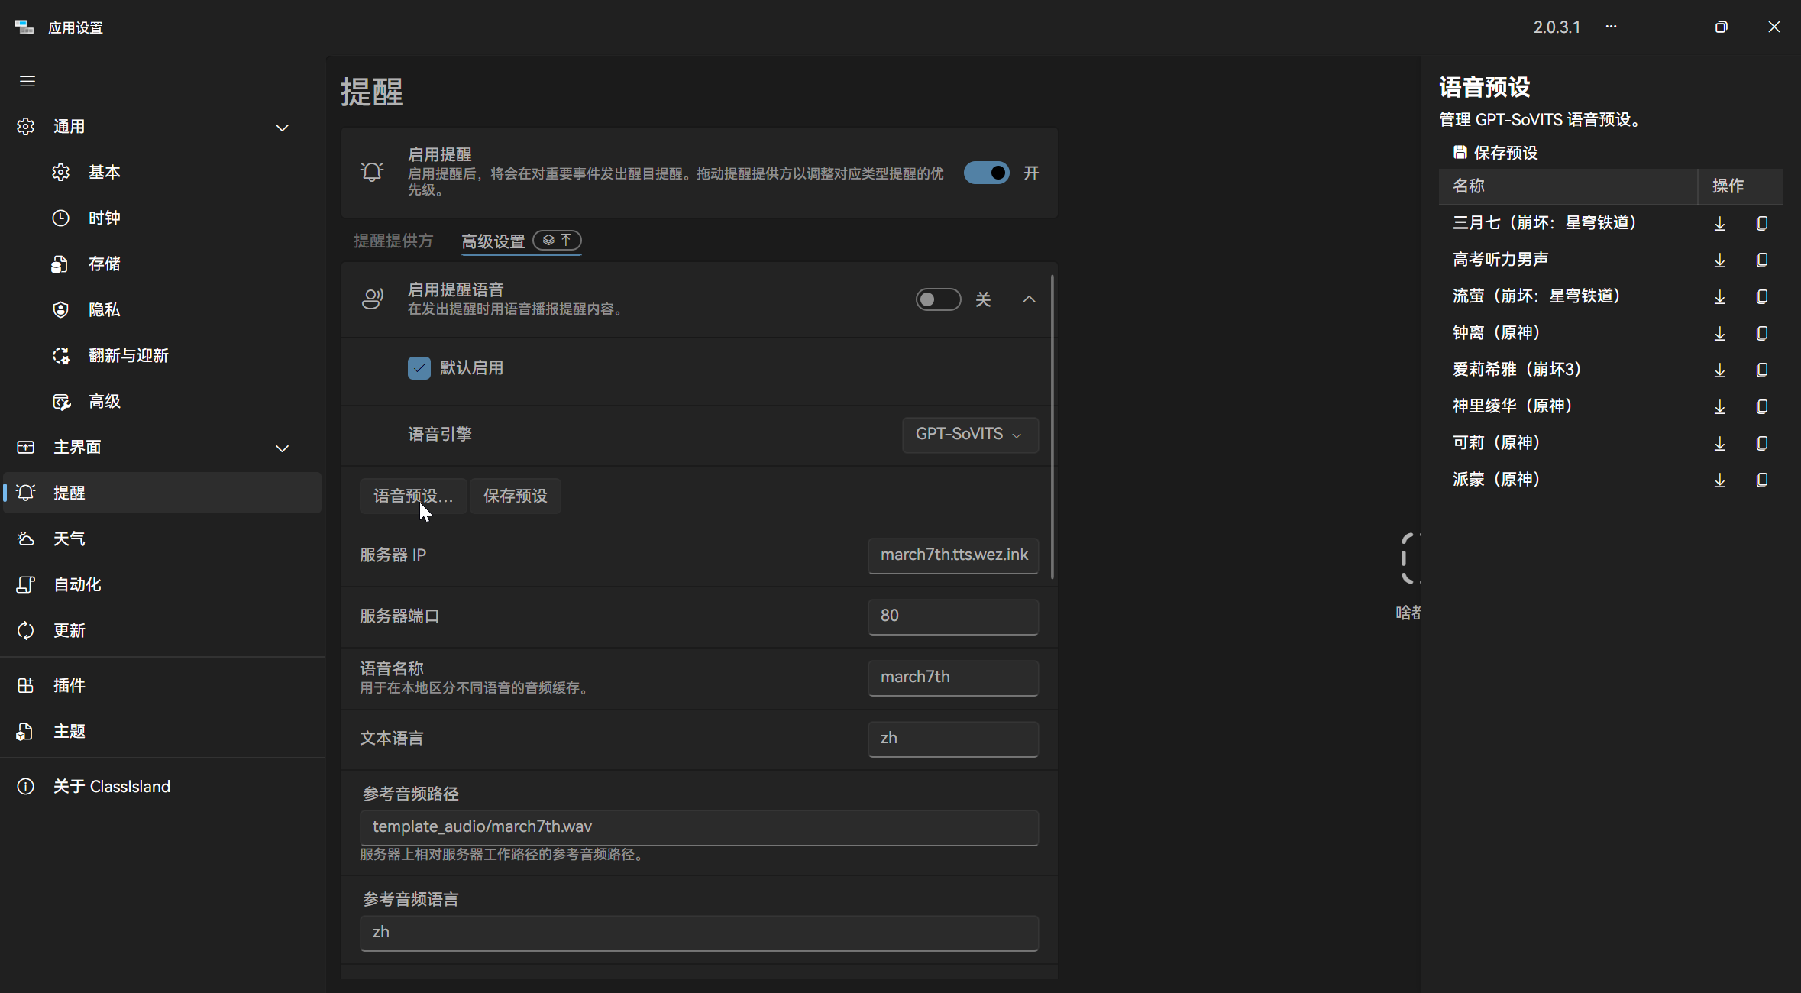Switch to the 提醒提供方 tab
This screenshot has height=993, width=1801.
pos(393,241)
